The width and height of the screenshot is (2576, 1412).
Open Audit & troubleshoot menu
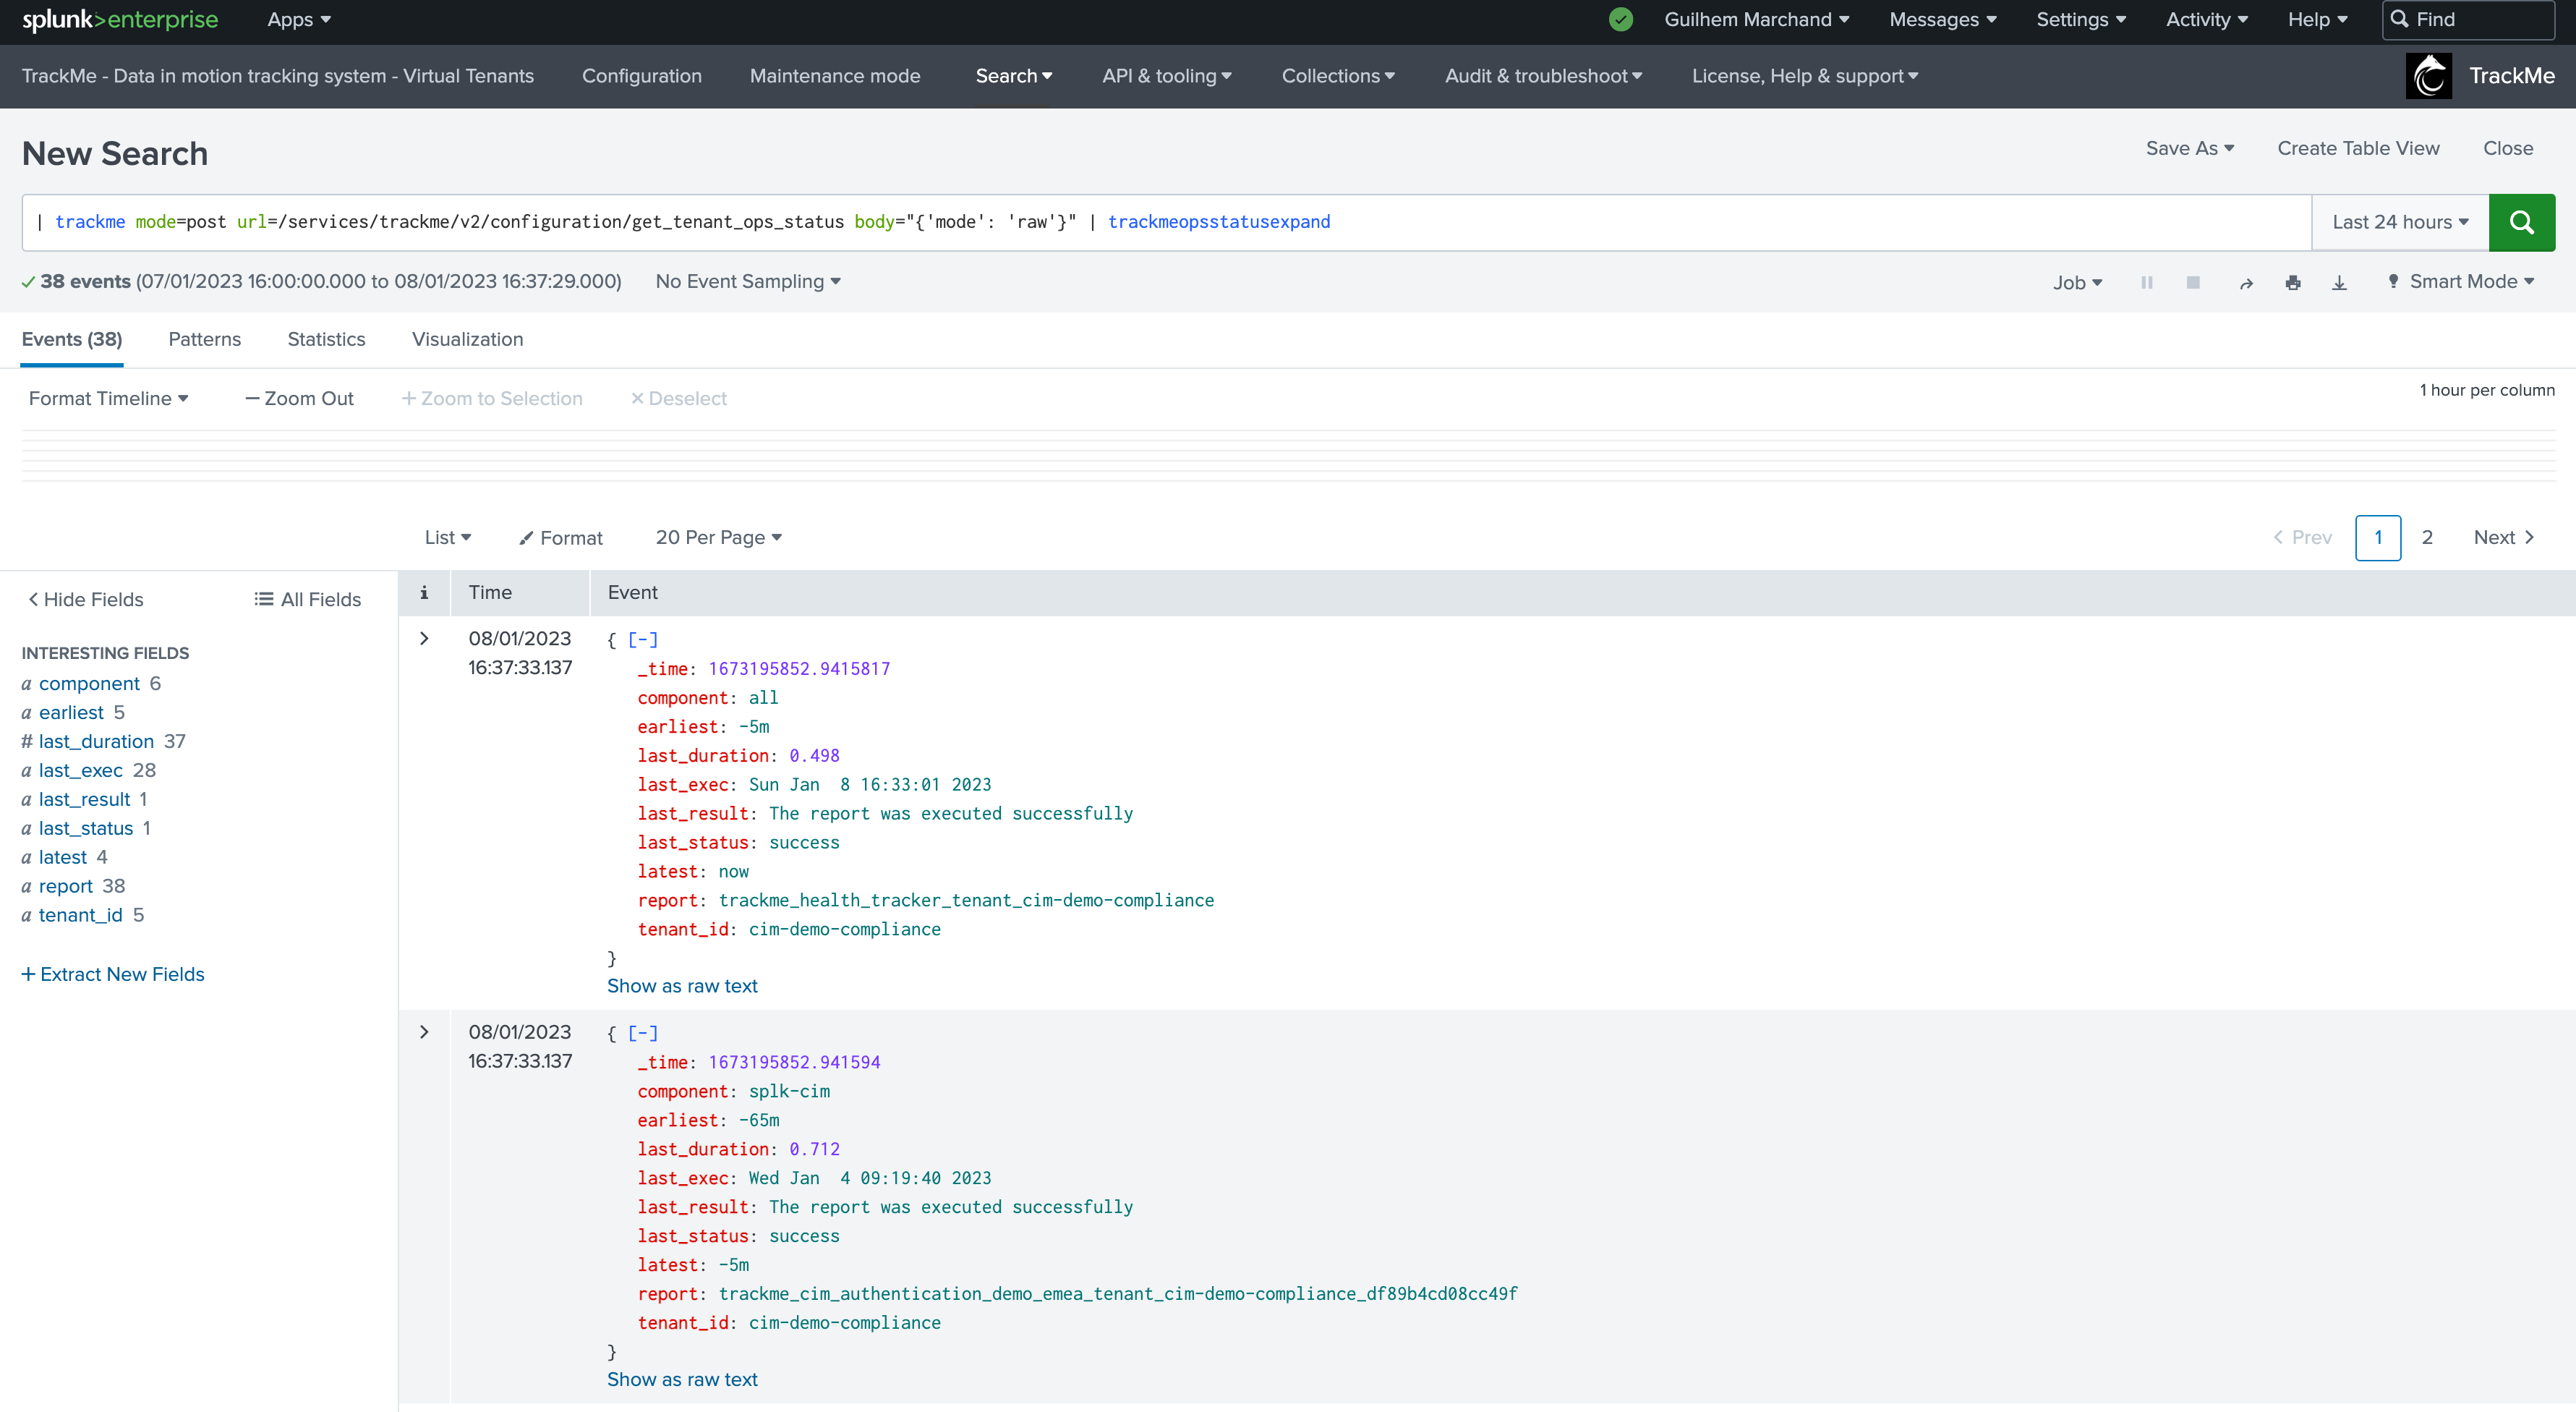coord(1543,76)
